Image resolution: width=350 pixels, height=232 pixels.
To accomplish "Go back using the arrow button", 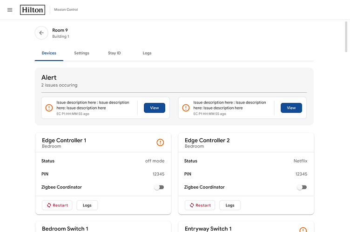I will (41, 33).
